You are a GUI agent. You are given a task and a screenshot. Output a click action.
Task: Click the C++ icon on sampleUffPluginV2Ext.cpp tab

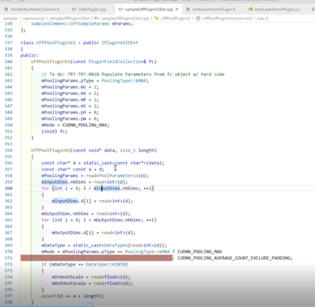[x=121, y=9]
